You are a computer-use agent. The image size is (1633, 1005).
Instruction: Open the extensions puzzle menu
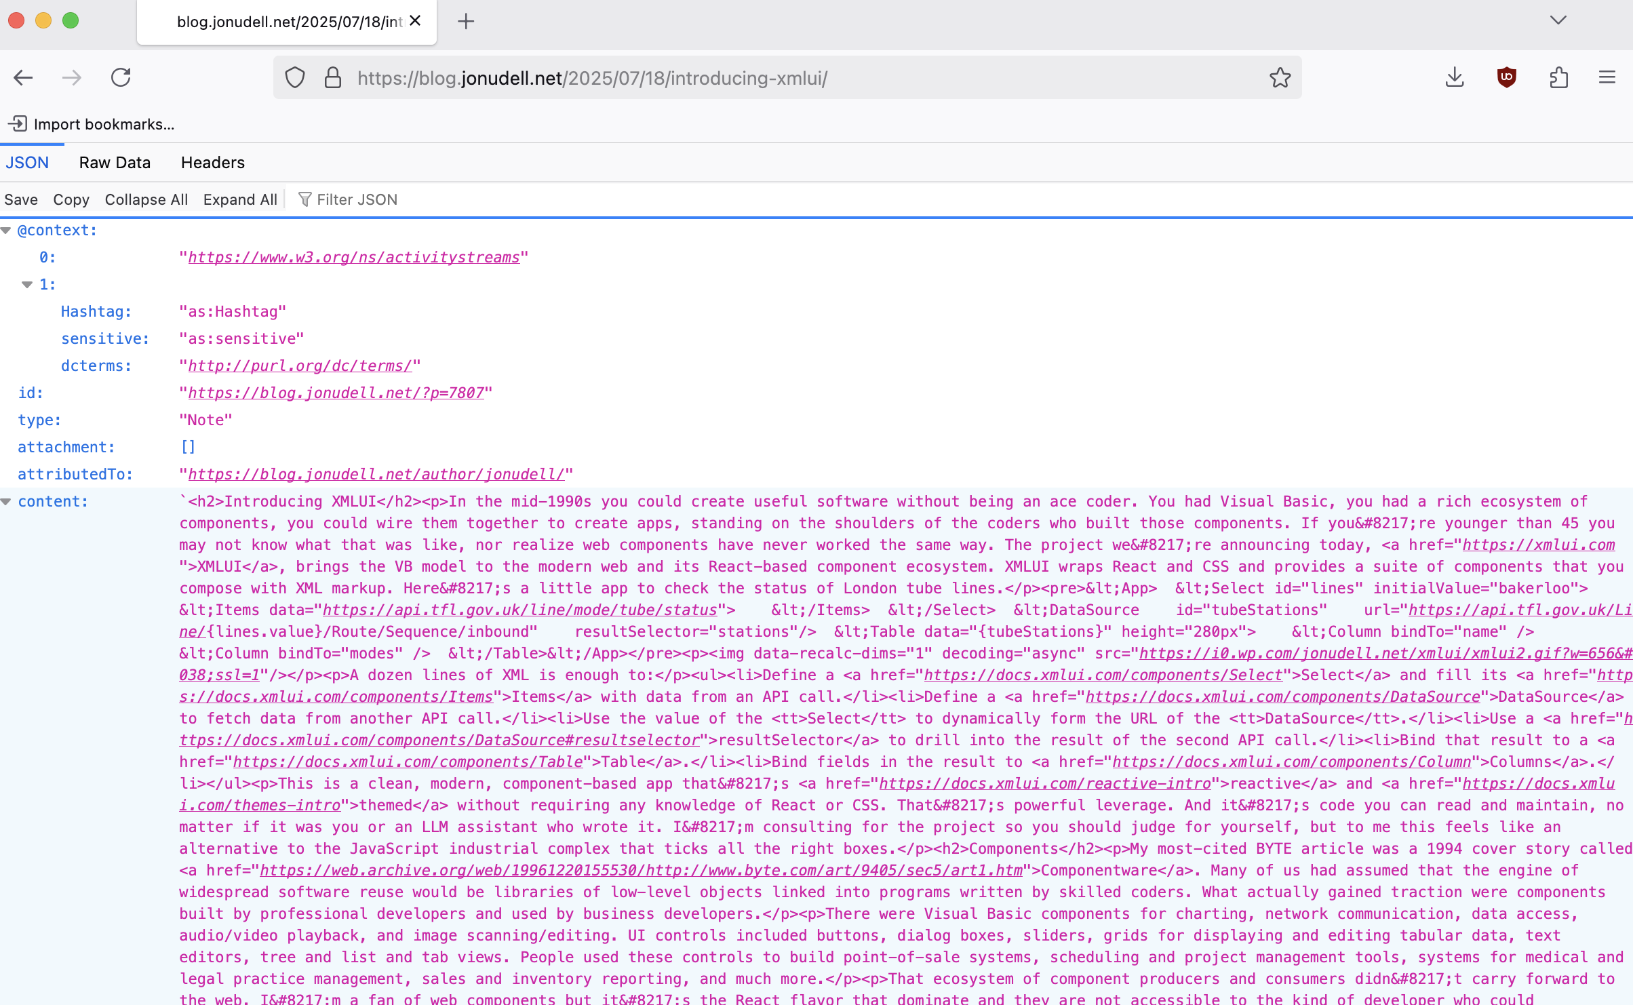click(1558, 78)
